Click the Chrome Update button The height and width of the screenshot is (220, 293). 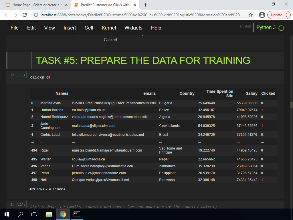click(x=279, y=15)
